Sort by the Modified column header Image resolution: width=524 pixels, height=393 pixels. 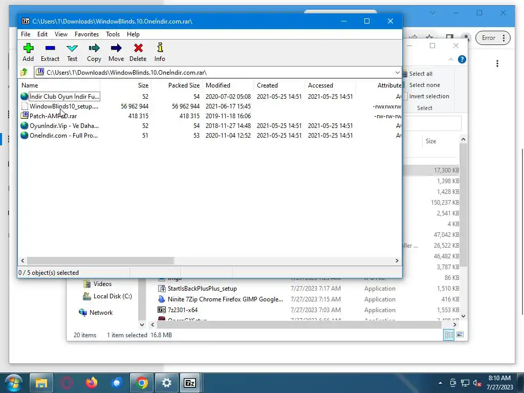[x=228, y=85]
